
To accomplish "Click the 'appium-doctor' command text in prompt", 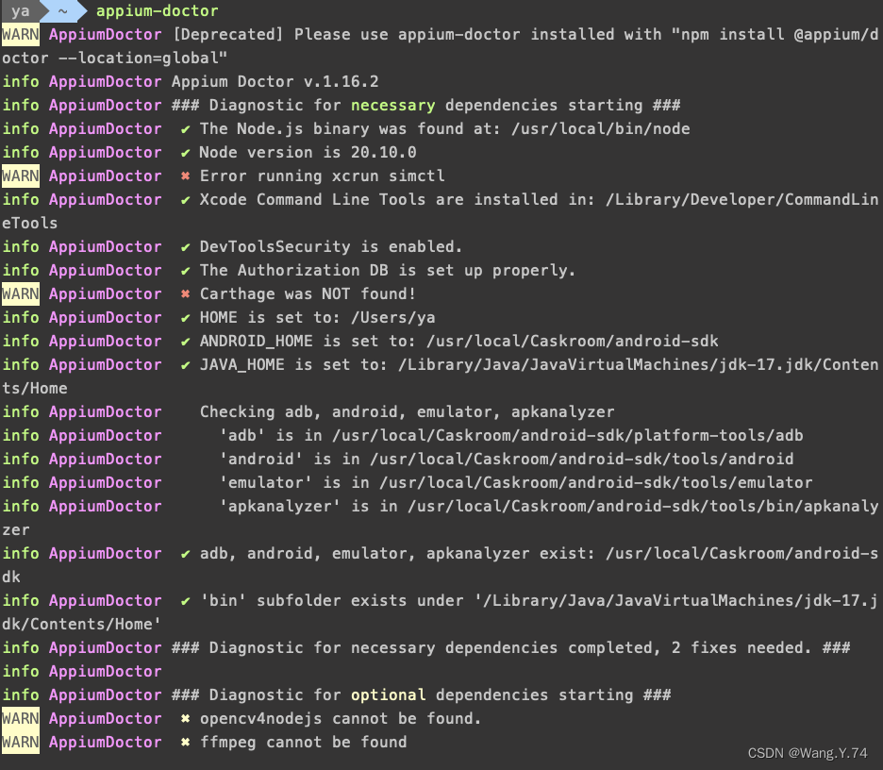I will pos(158,10).
